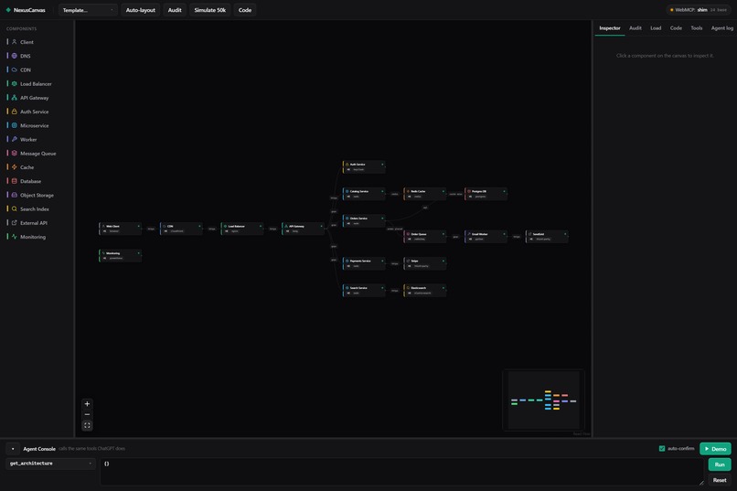Click the Elasticsearch node on canvas
Screen dimensions: 737x491
(425, 291)
